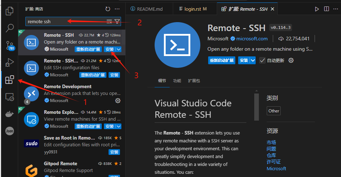
Task: Click 重新启动扩展 button in detail header
Action: point(222,60)
